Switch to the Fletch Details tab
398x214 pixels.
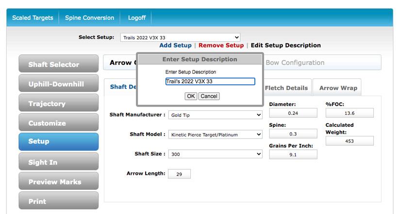click(x=286, y=88)
